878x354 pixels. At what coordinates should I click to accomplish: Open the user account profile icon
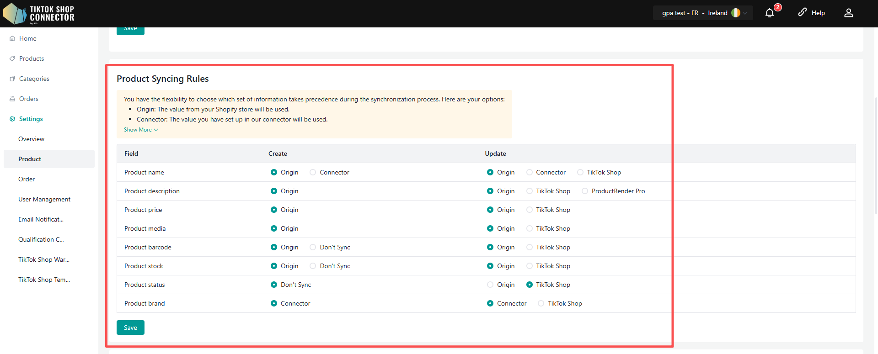849,13
